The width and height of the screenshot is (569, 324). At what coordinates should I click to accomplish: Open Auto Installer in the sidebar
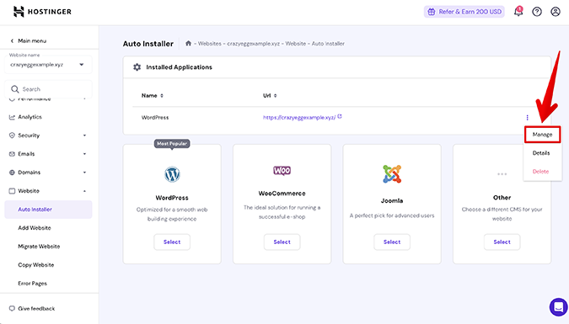tap(48, 209)
